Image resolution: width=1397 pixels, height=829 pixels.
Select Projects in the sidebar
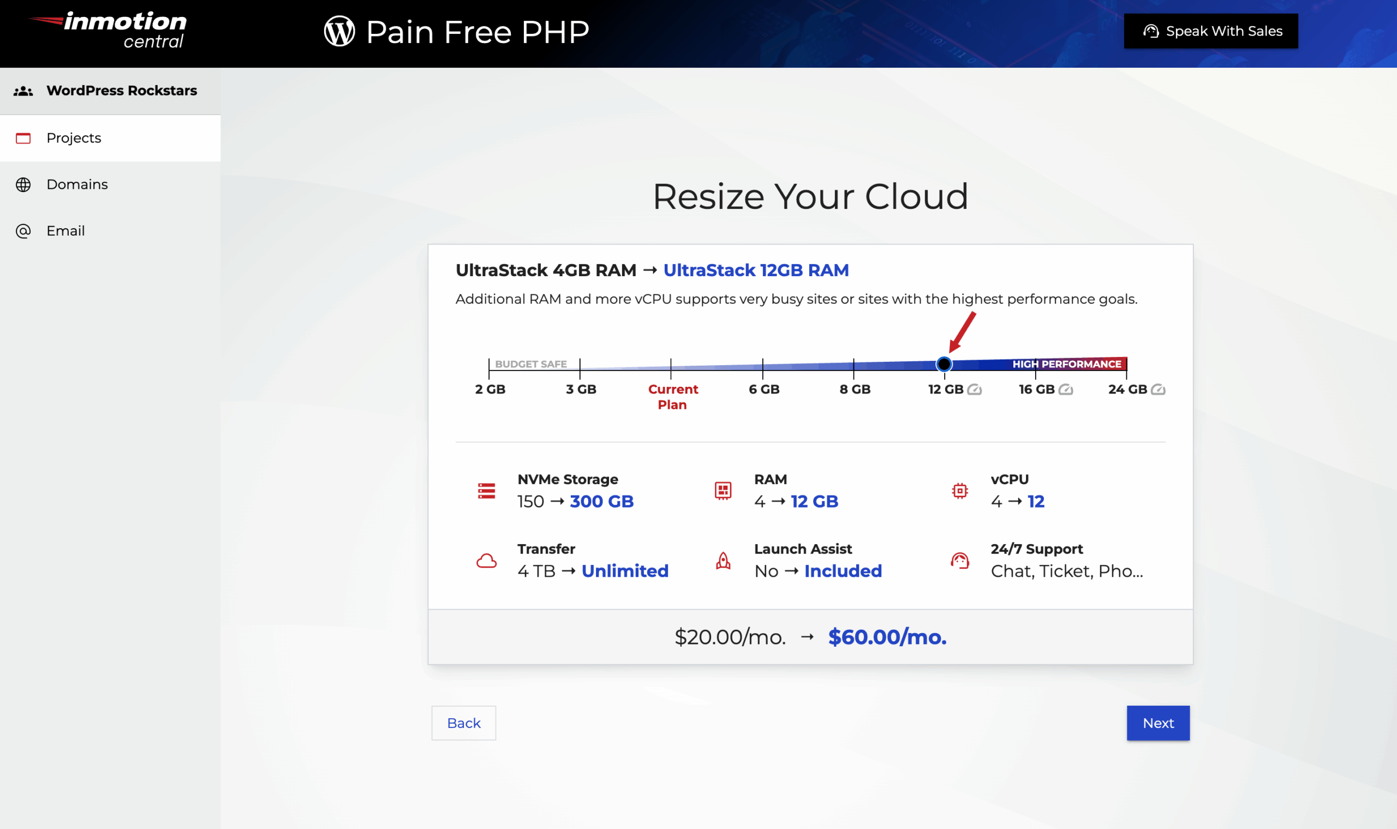(73, 138)
